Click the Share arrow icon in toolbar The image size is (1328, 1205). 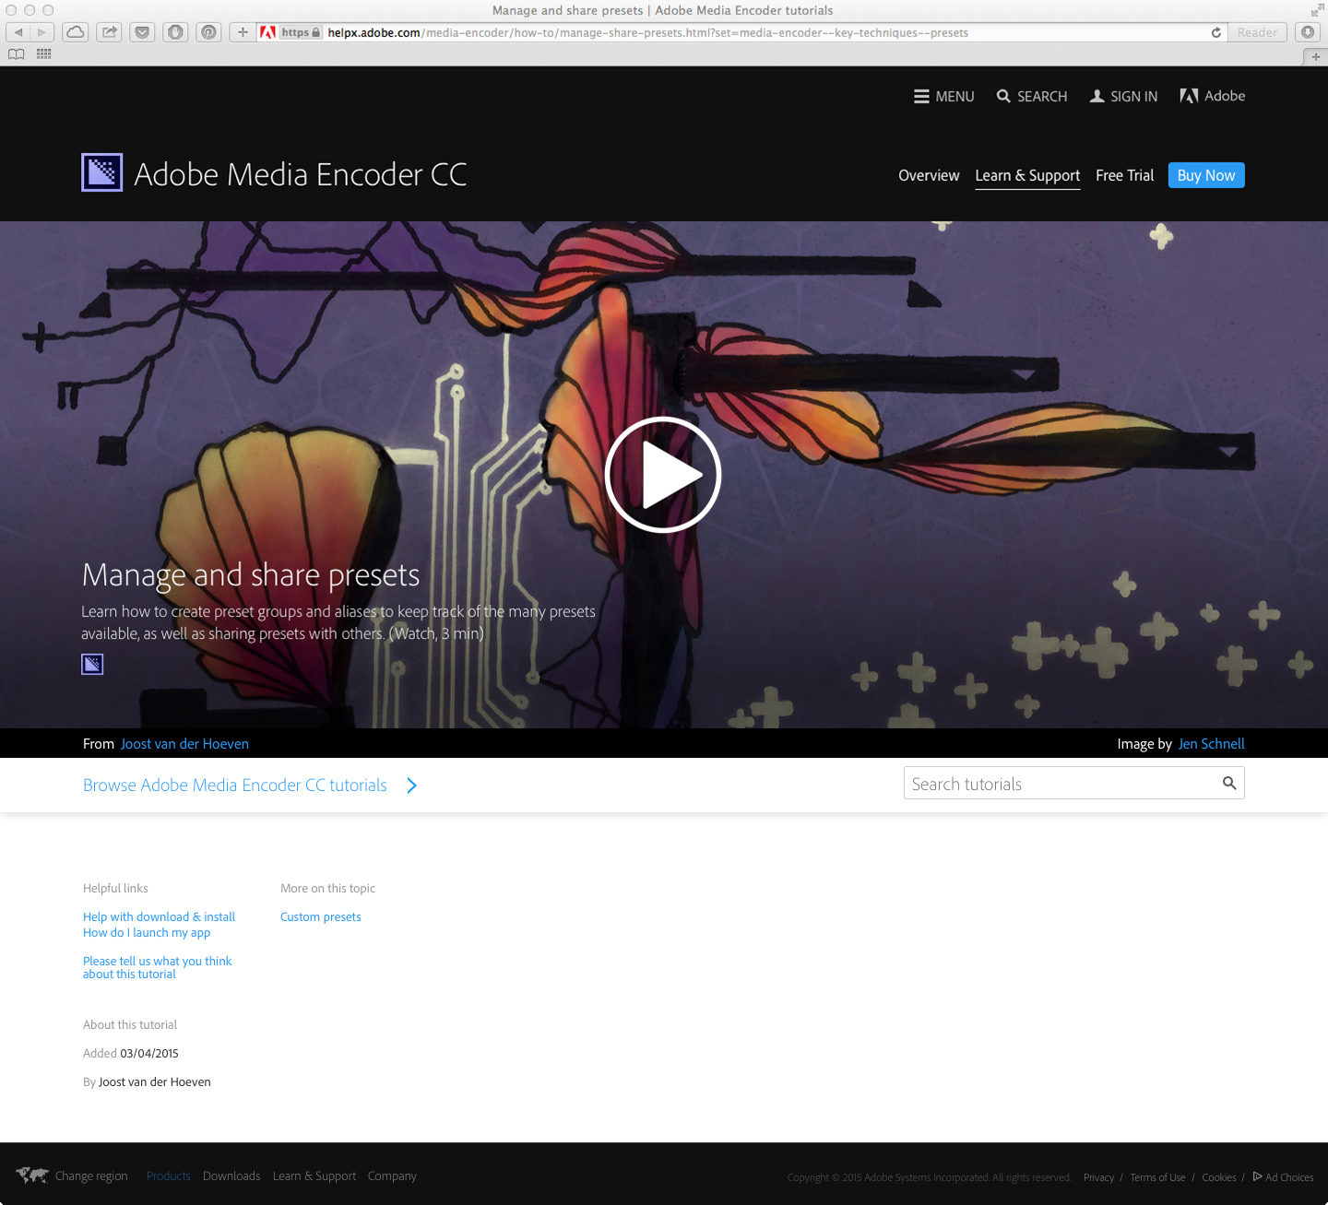pyautogui.click(x=110, y=32)
